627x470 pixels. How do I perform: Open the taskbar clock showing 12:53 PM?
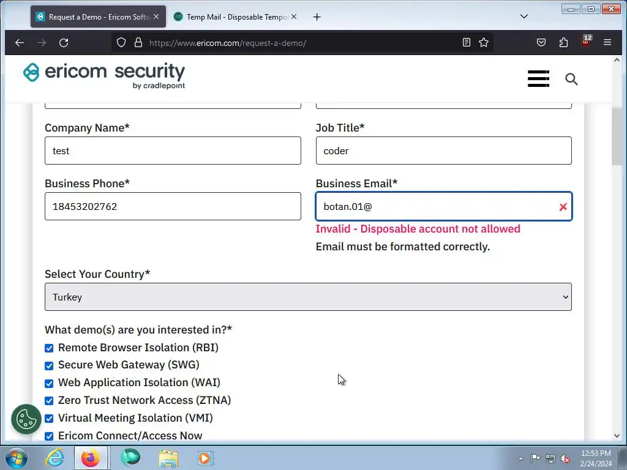pos(596,458)
